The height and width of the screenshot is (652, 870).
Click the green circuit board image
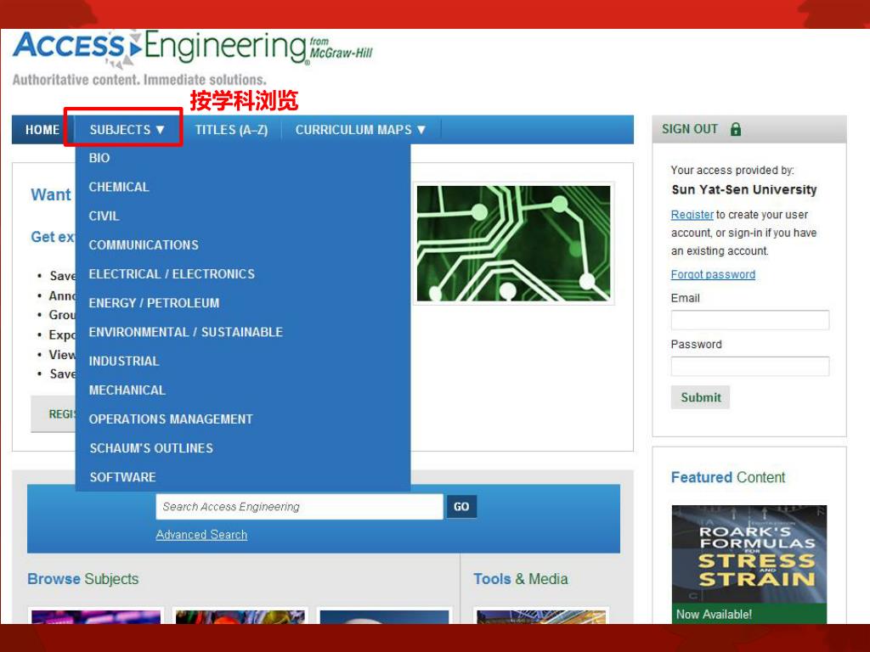[513, 244]
